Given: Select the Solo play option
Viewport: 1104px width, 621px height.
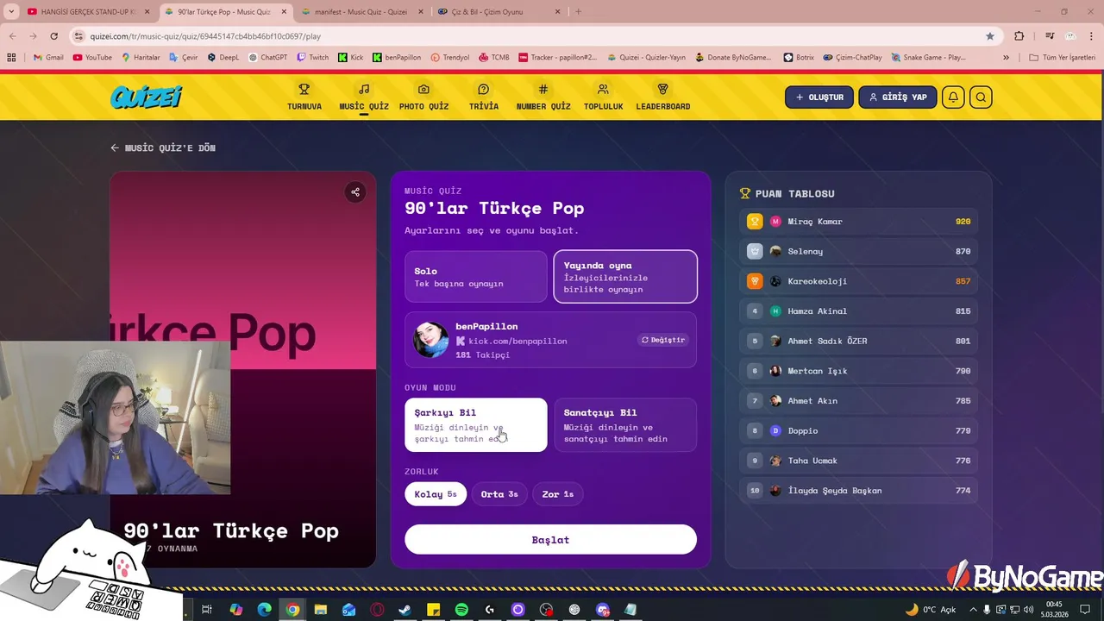Looking at the screenshot, I should [x=476, y=277].
